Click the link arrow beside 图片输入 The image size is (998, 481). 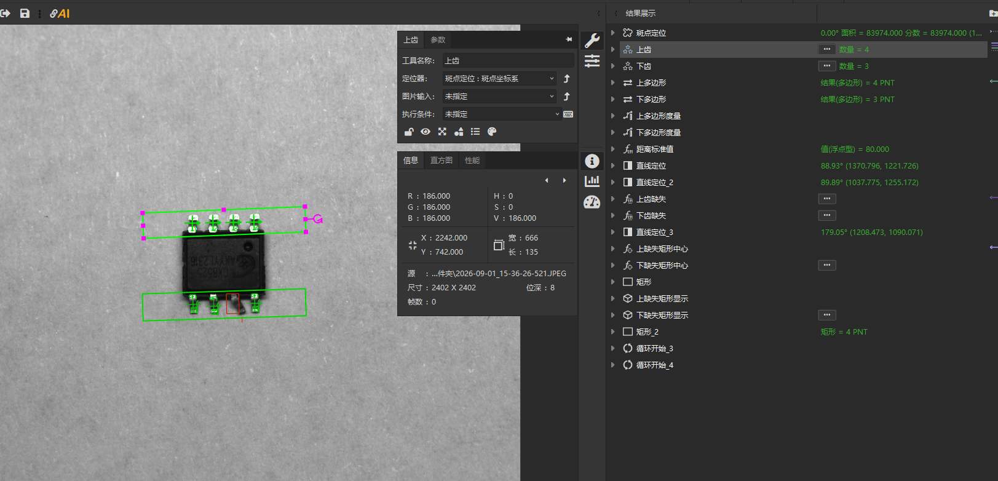point(567,97)
